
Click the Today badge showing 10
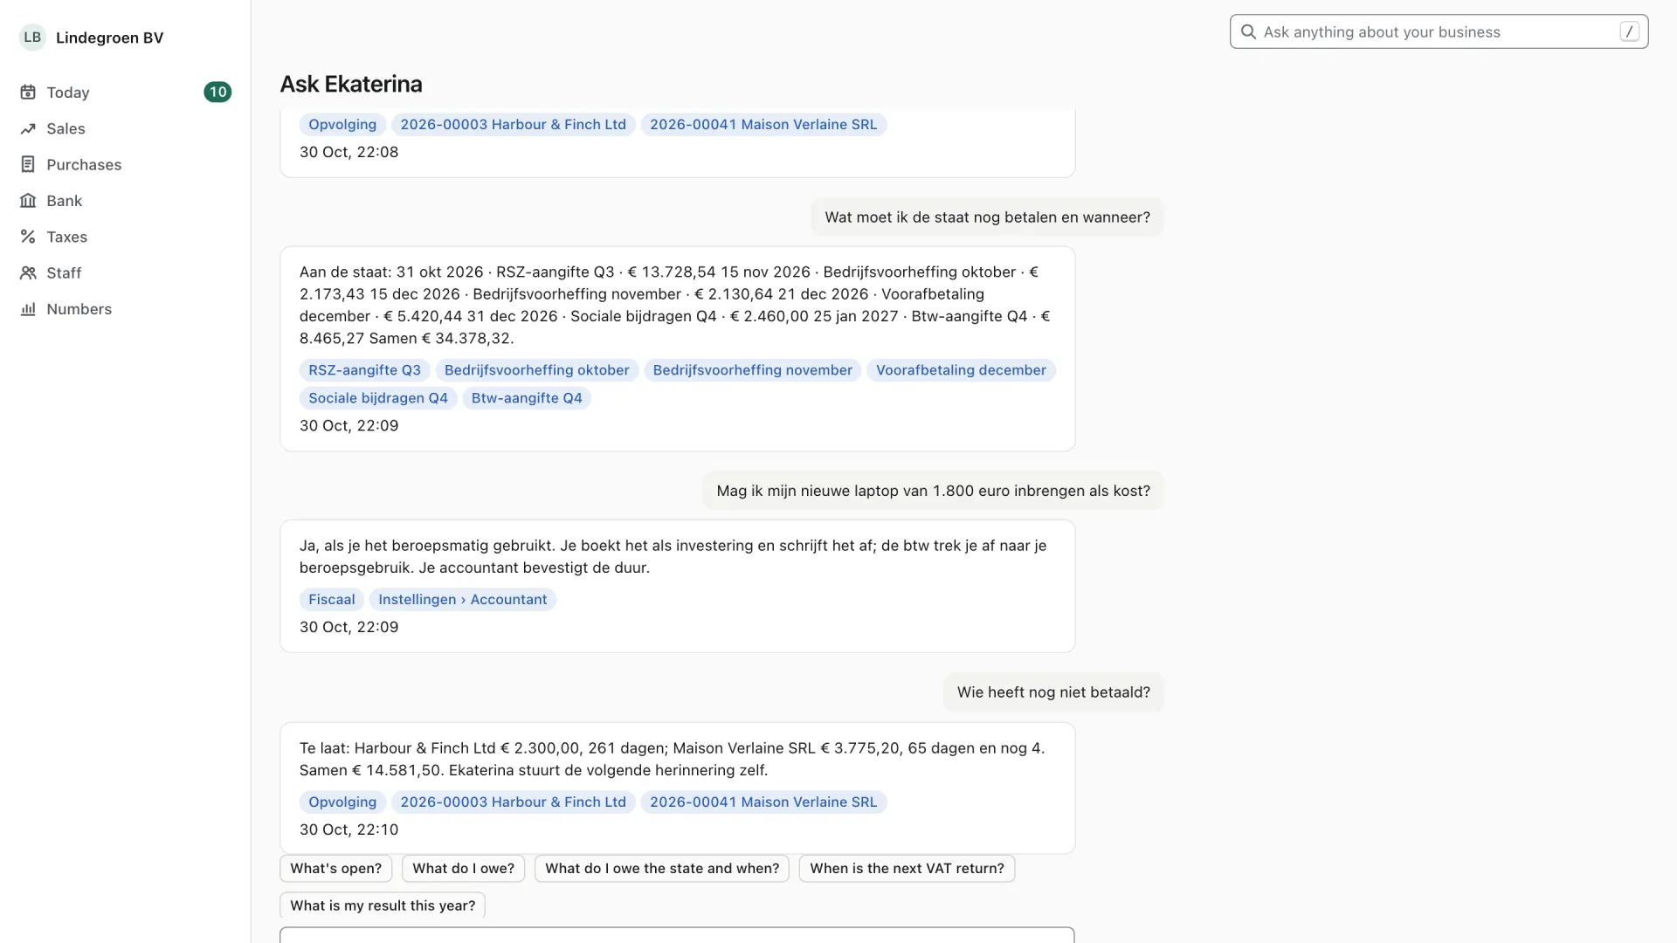click(x=217, y=93)
